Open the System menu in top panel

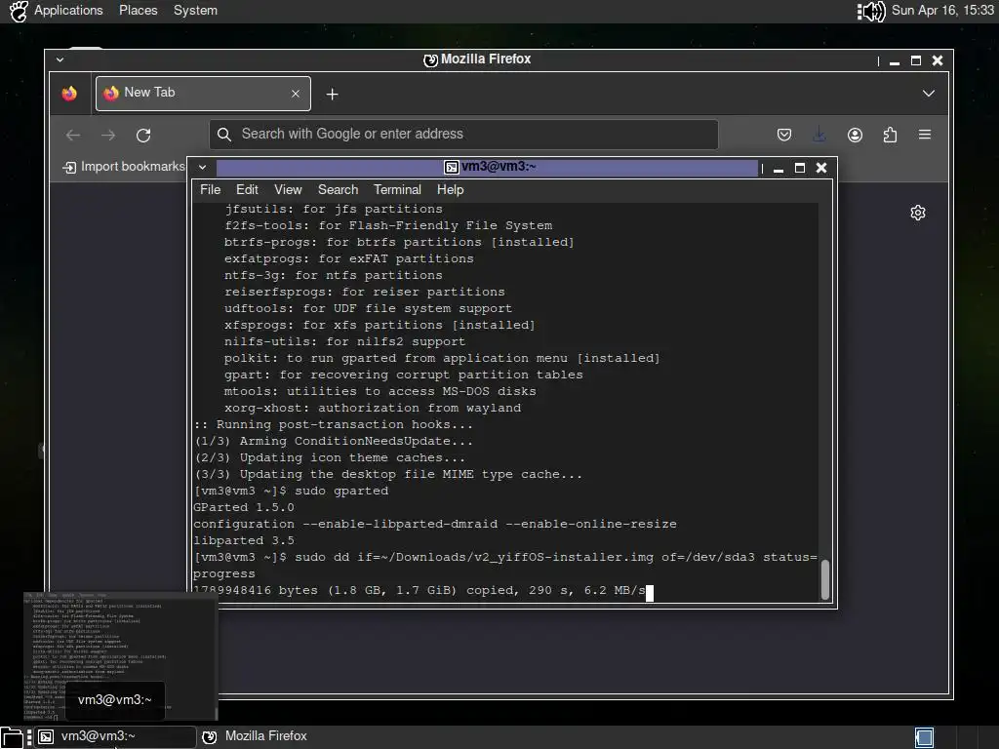[x=195, y=10]
